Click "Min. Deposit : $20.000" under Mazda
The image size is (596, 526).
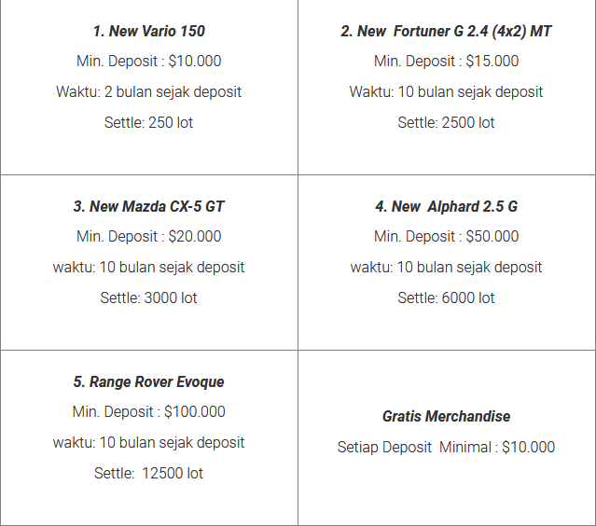click(x=149, y=236)
